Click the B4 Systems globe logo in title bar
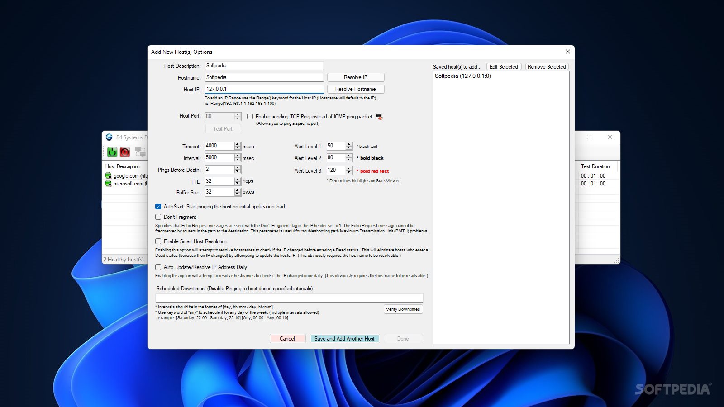This screenshot has width=724, height=407. (109, 137)
